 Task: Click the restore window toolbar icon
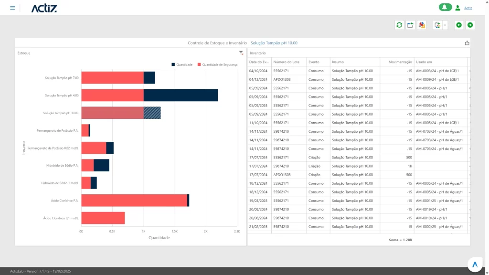click(x=410, y=25)
